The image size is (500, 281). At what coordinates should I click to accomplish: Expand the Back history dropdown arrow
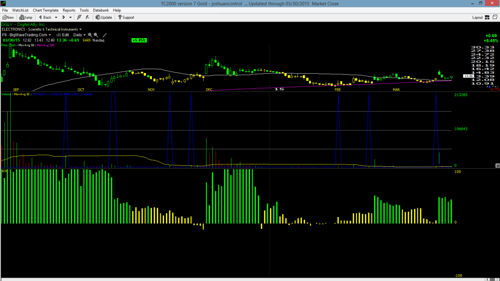[x=56, y=18]
